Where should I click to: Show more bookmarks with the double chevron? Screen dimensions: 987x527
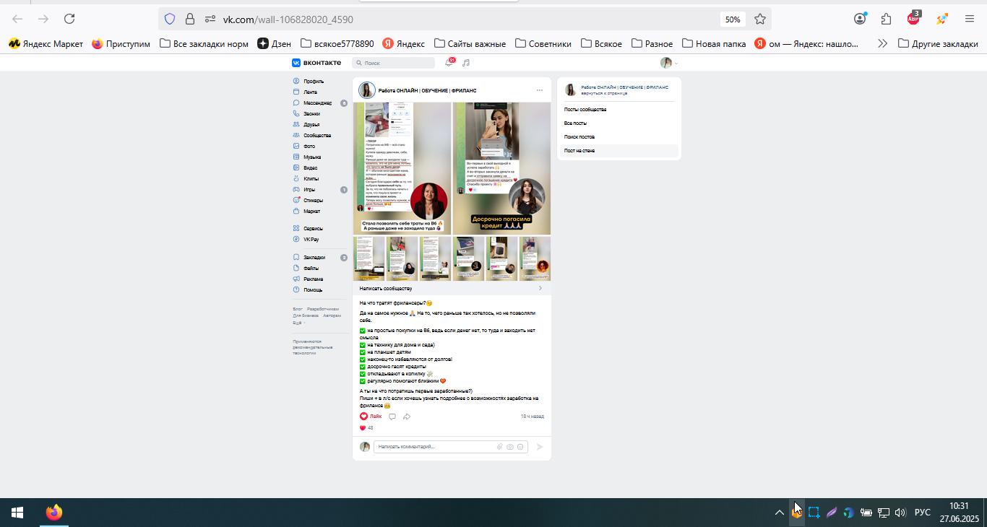tap(882, 43)
